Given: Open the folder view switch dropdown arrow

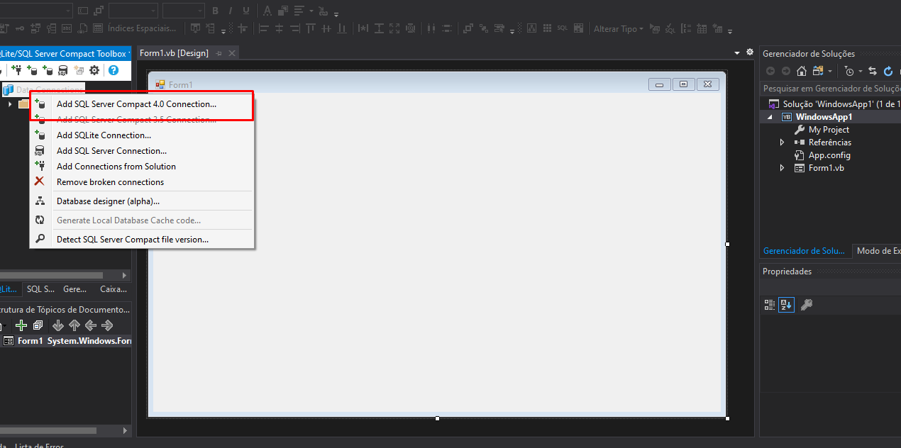Looking at the screenshot, I should 830,71.
